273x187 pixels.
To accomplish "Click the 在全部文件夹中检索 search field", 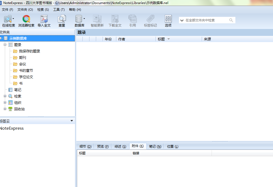I will coord(206,20).
